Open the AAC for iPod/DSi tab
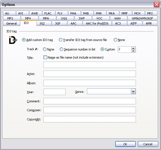Image resolution: width=161 pixels, height=150 pixels. point(97,23)
